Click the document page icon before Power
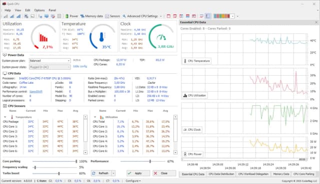The width and height of the screenshot is (320, 184). pos(59,16)
